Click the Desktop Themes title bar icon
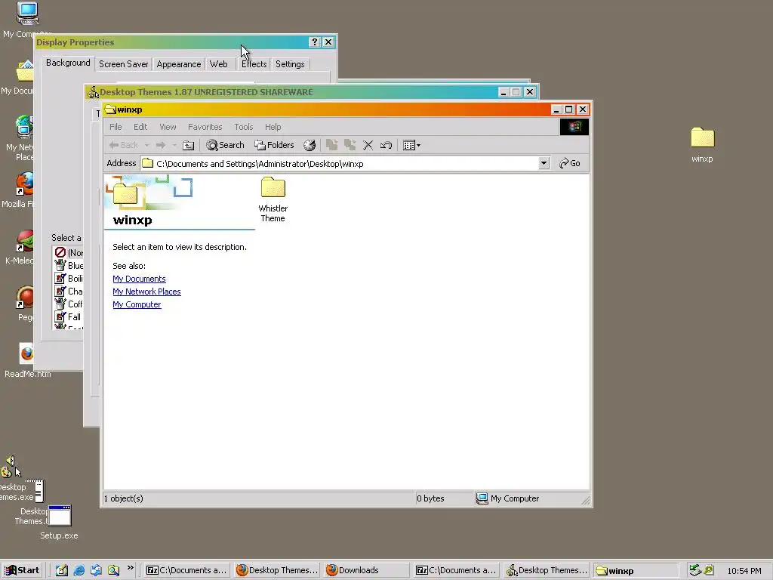 coord(93,91)
